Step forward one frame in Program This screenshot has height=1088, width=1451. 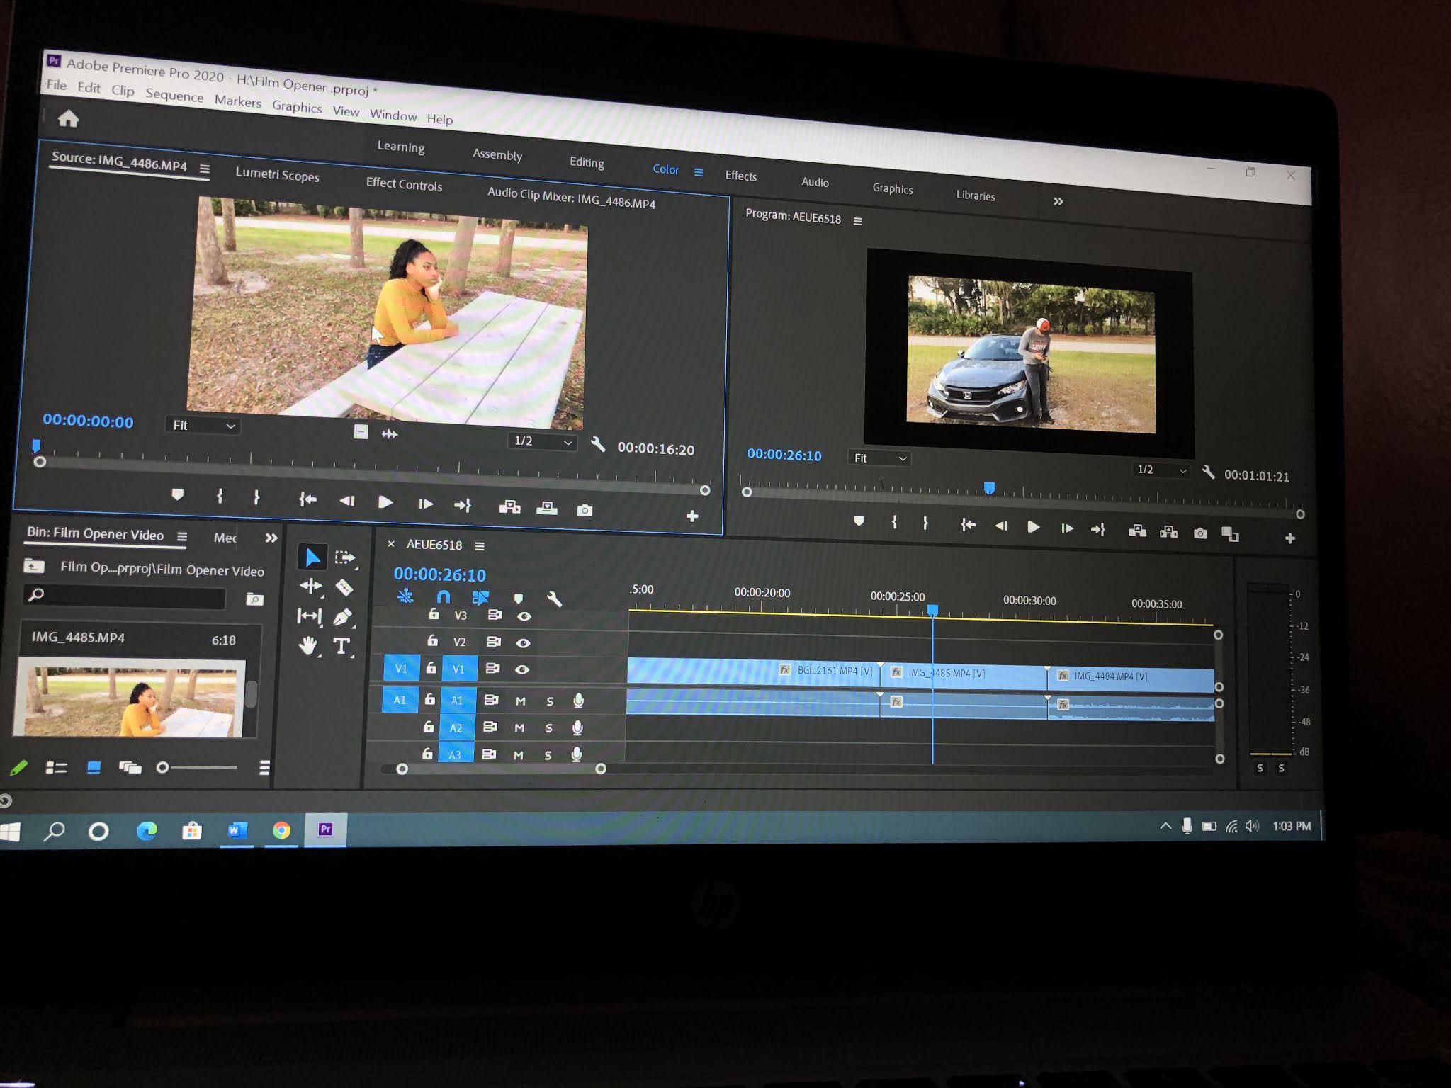tap(1066, 528)
